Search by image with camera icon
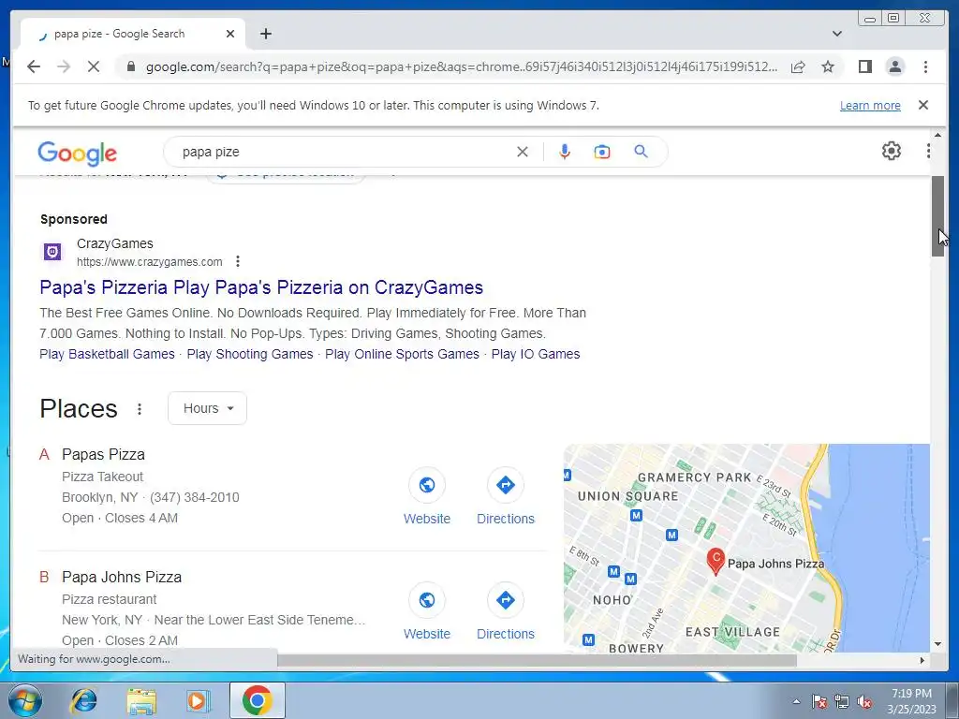The height and width of the screenshot is (719, 959). (x=602, y=152)
